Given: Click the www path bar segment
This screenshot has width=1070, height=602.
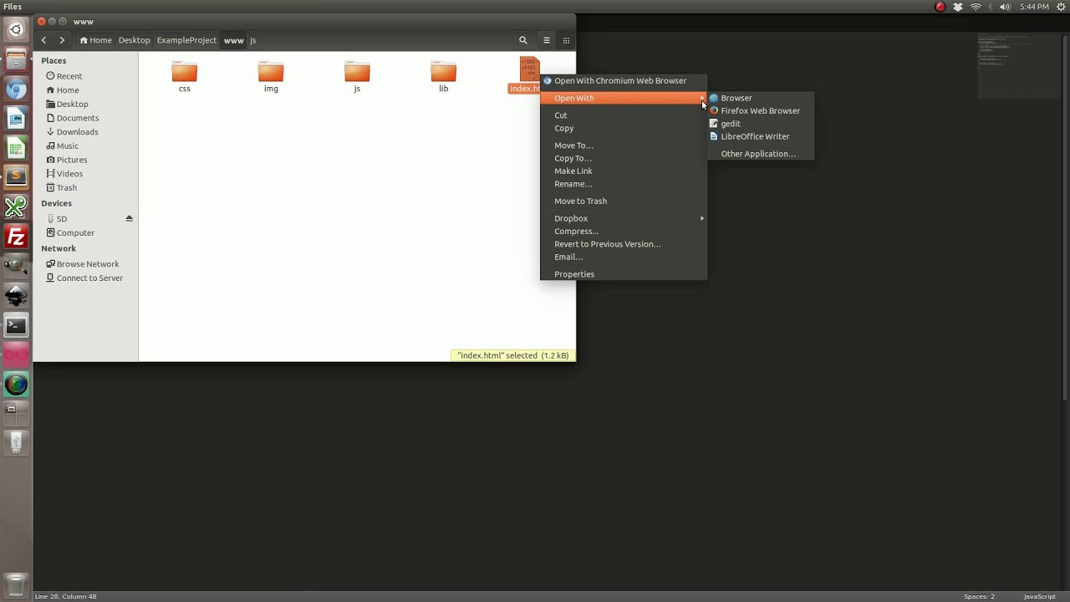Looking at the screenshot, I should [233, 40].
